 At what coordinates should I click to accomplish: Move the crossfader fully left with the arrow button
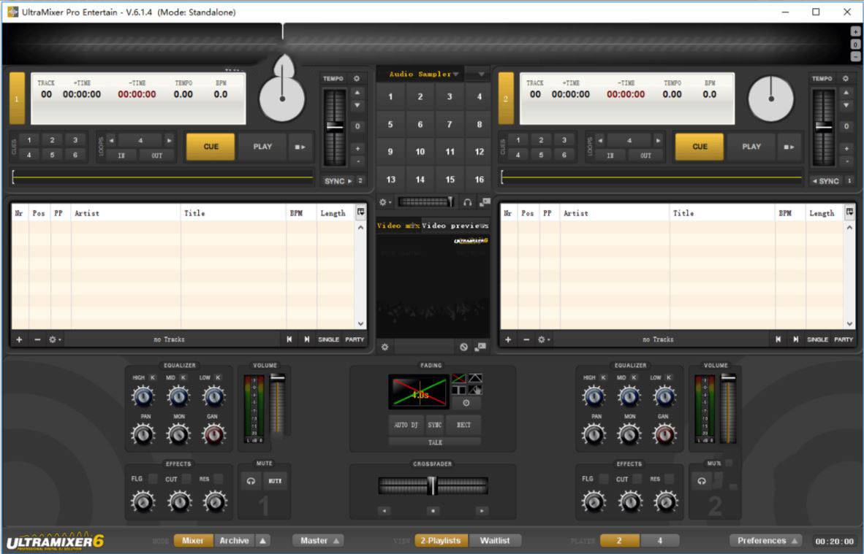pyautogui.click(x=384, y=511)
